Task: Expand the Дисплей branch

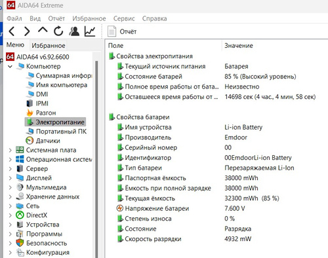Action: pos(10,178)
